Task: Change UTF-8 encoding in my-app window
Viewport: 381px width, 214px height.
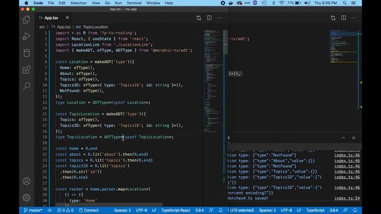Action: (x=142, y=210)
